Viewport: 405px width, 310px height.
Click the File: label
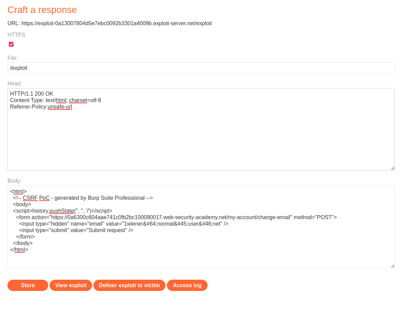click(13, 58)
